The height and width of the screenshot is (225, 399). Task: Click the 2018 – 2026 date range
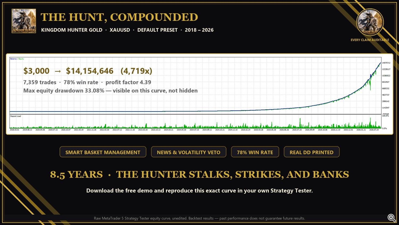(x=199, y=30)
